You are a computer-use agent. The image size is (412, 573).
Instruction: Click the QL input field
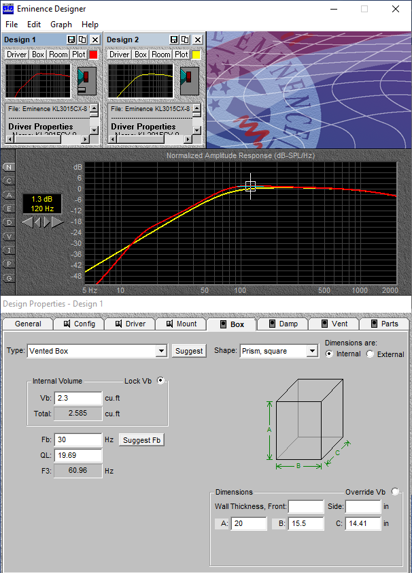tap(78, 455)
